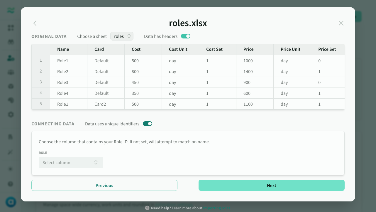Open the round chat launcher icon
This screenshot has height=212, width=376.
click(11, 202)
